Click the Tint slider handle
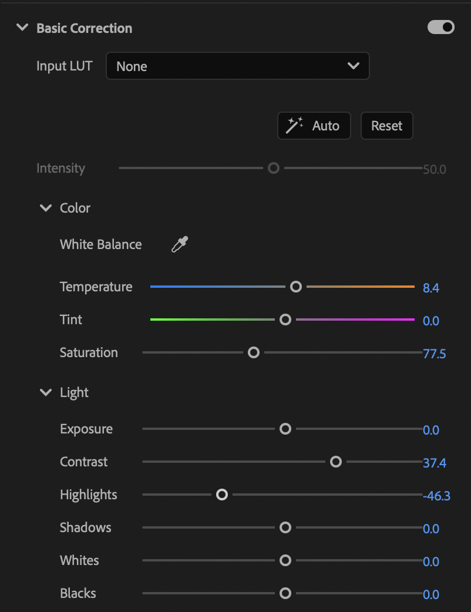471x612 pixels. coord(285,320)
